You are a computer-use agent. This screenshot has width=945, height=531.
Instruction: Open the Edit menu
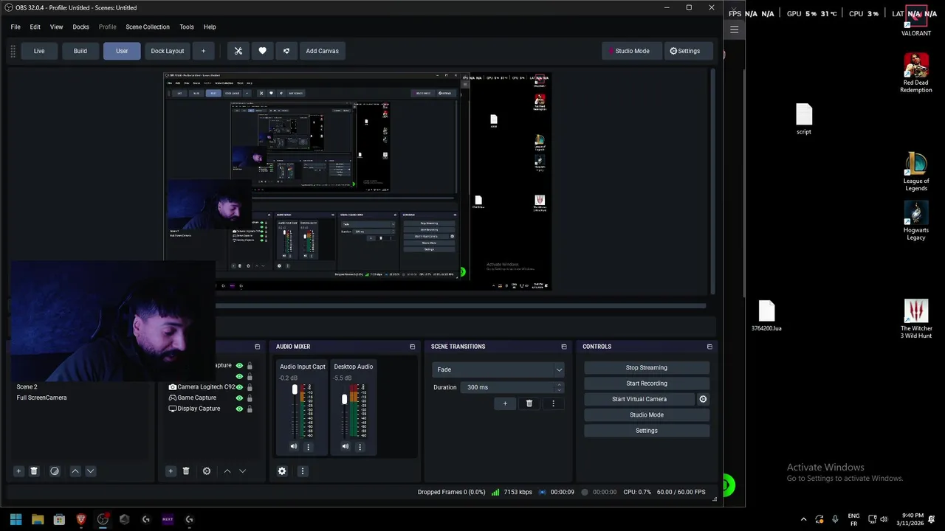(35, 27)
